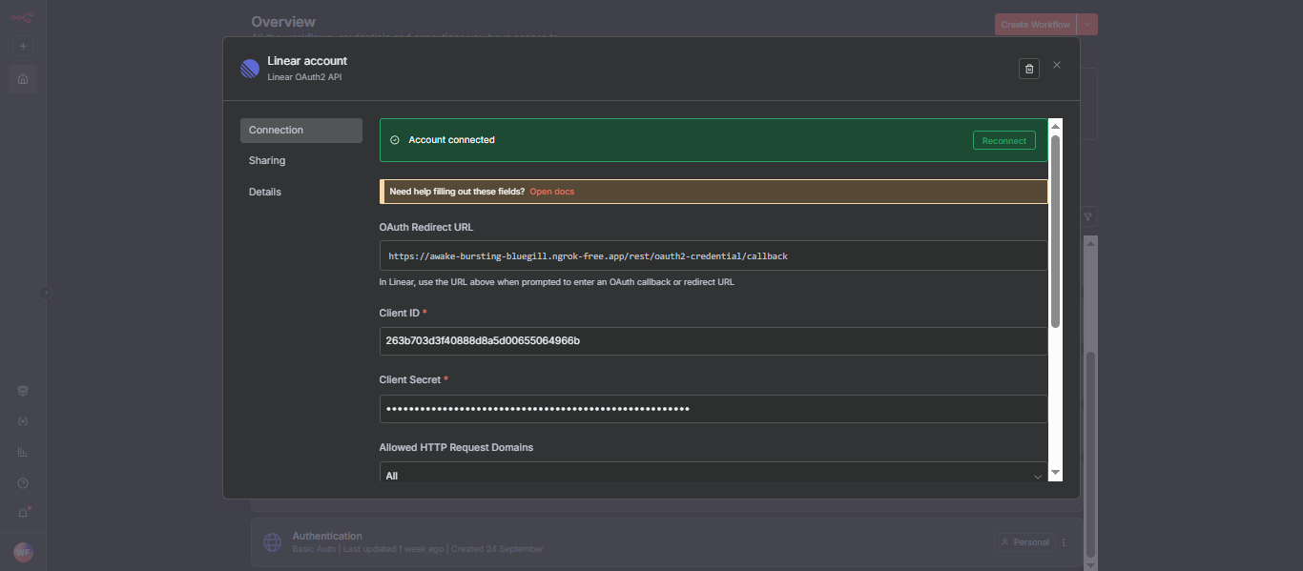Click inside the Client ID field

click(x=712, y=340)
